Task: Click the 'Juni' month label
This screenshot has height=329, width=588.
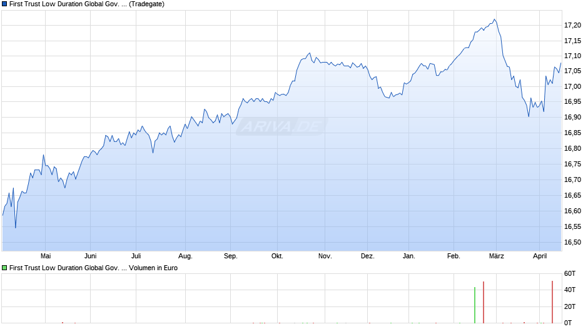Action: click(90, 256)
